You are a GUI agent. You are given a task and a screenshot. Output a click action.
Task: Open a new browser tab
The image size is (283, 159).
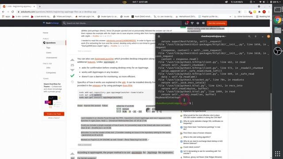click(40, 6)
